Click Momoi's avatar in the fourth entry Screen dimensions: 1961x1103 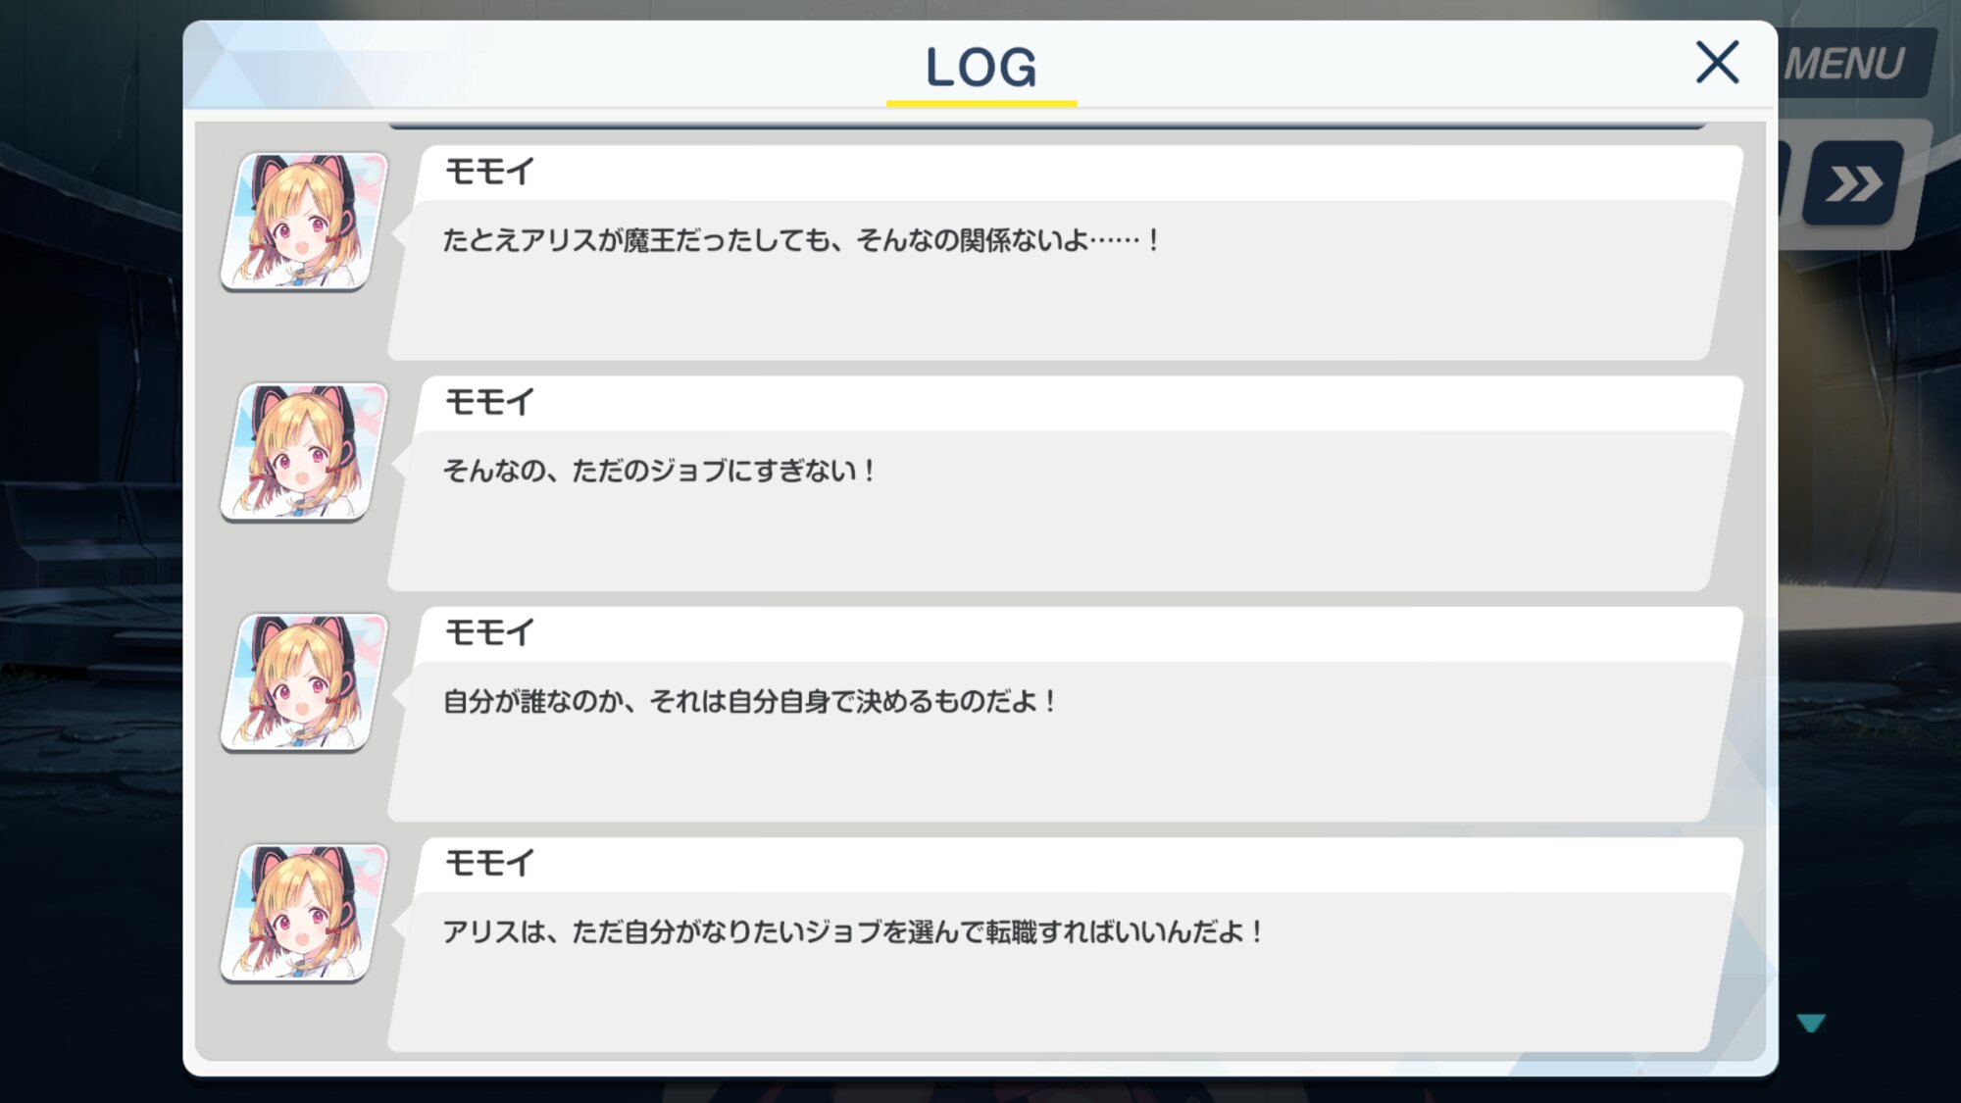click(x=304, y=914)
